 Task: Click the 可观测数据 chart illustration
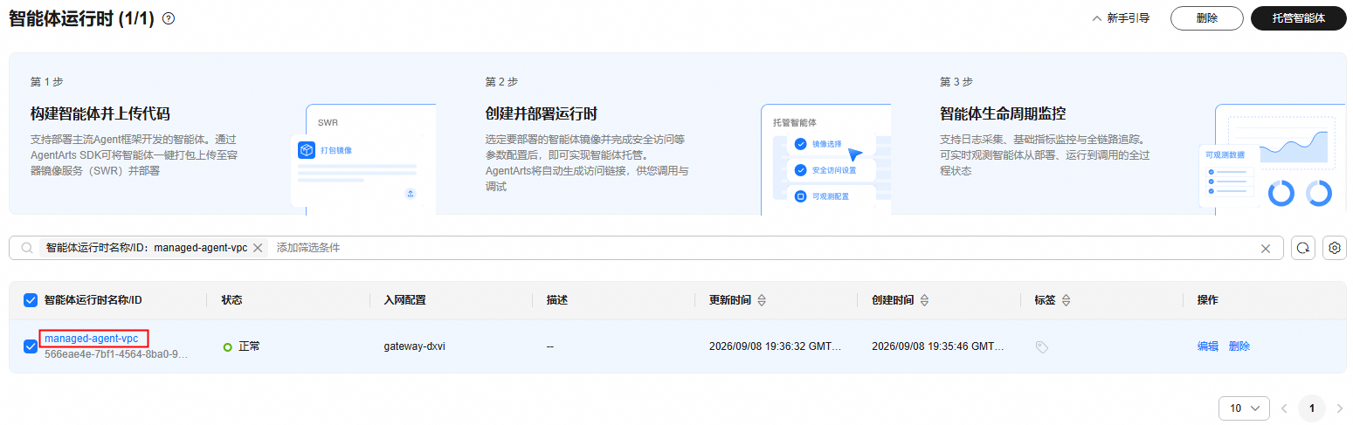tap(1273, 160)
